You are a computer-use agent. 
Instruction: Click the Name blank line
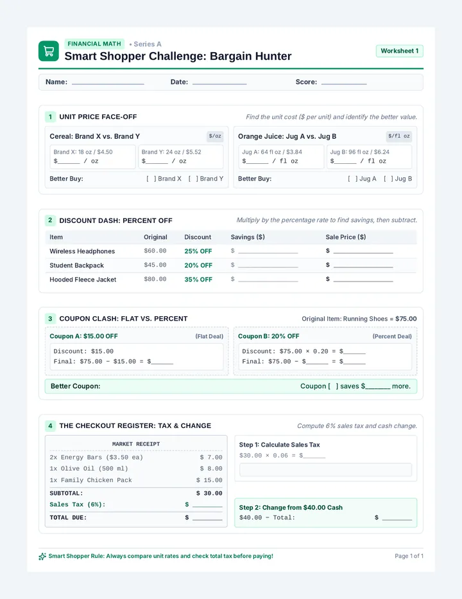point(108,82)
